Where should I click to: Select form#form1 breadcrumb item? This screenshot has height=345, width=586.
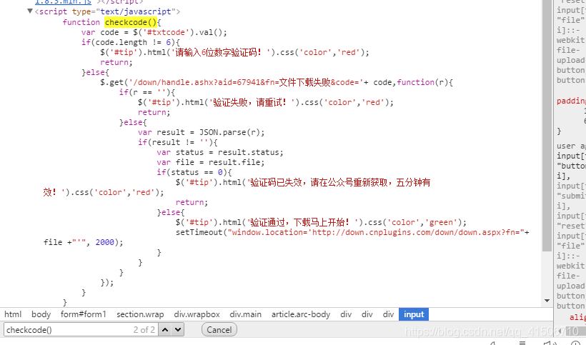tap(84, 314)
